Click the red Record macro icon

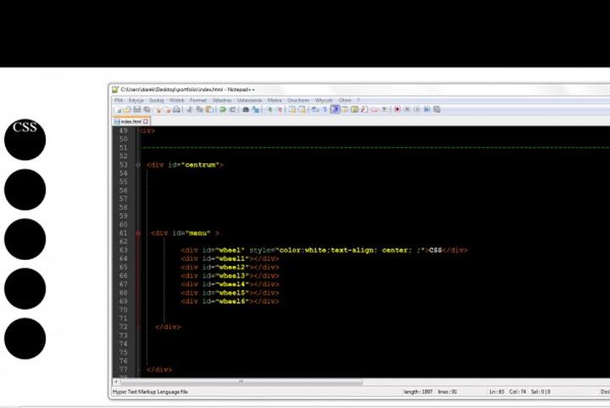point(396,109)
